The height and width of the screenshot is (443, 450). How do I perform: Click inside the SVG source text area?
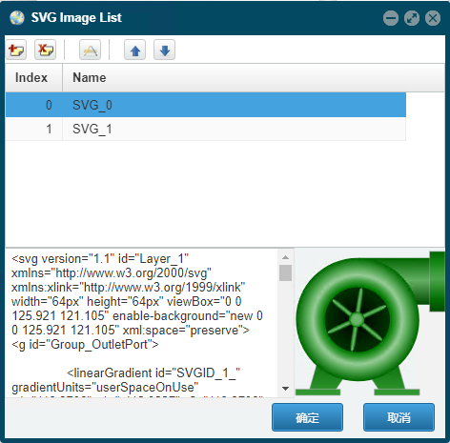pos(142,323)
